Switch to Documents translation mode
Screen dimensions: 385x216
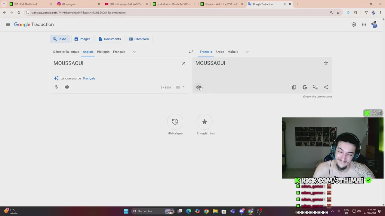click(x=110, y=39)
